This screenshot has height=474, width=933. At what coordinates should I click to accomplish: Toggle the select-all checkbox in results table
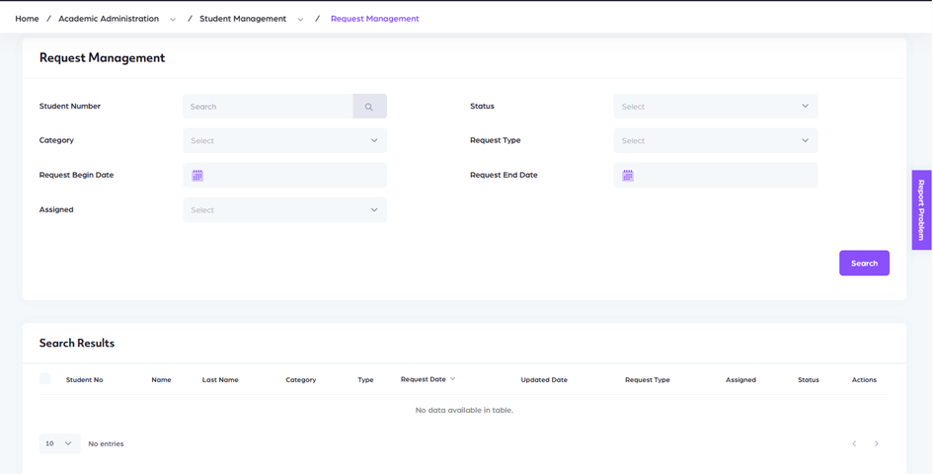(x=45, y=379)
